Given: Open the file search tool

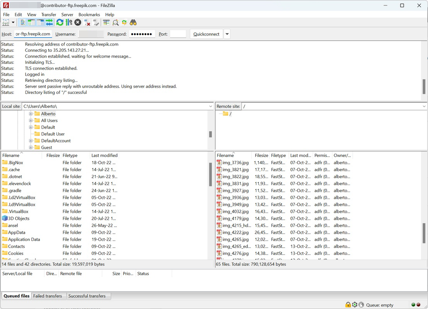Looking at the screenshot, I should point(133,22).
